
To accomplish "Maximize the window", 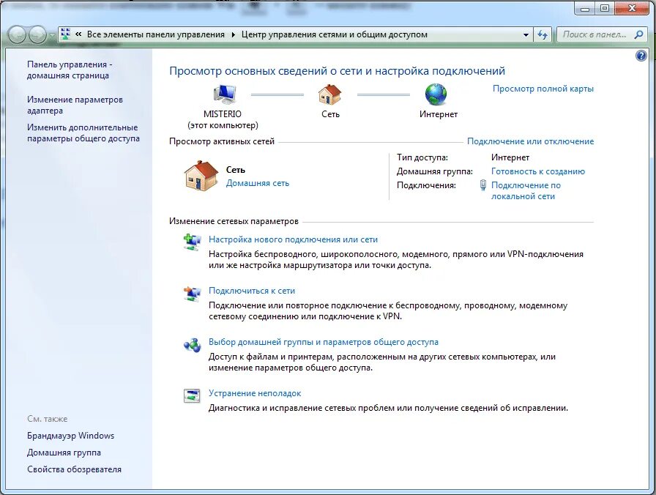I will pyautogui.click(x=605, y=8).
